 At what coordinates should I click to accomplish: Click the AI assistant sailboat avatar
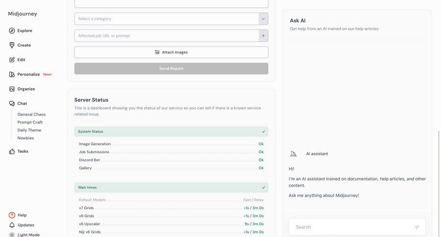pos(293,154)
